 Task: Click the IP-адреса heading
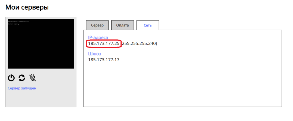click(x=98, y=37)
